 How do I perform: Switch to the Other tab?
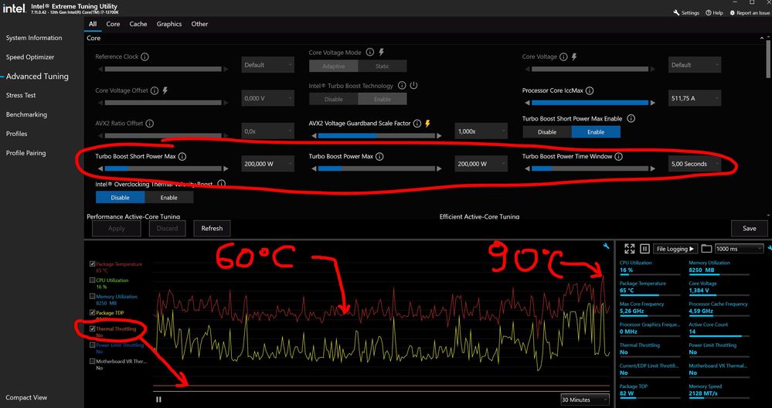pos(199,24)
